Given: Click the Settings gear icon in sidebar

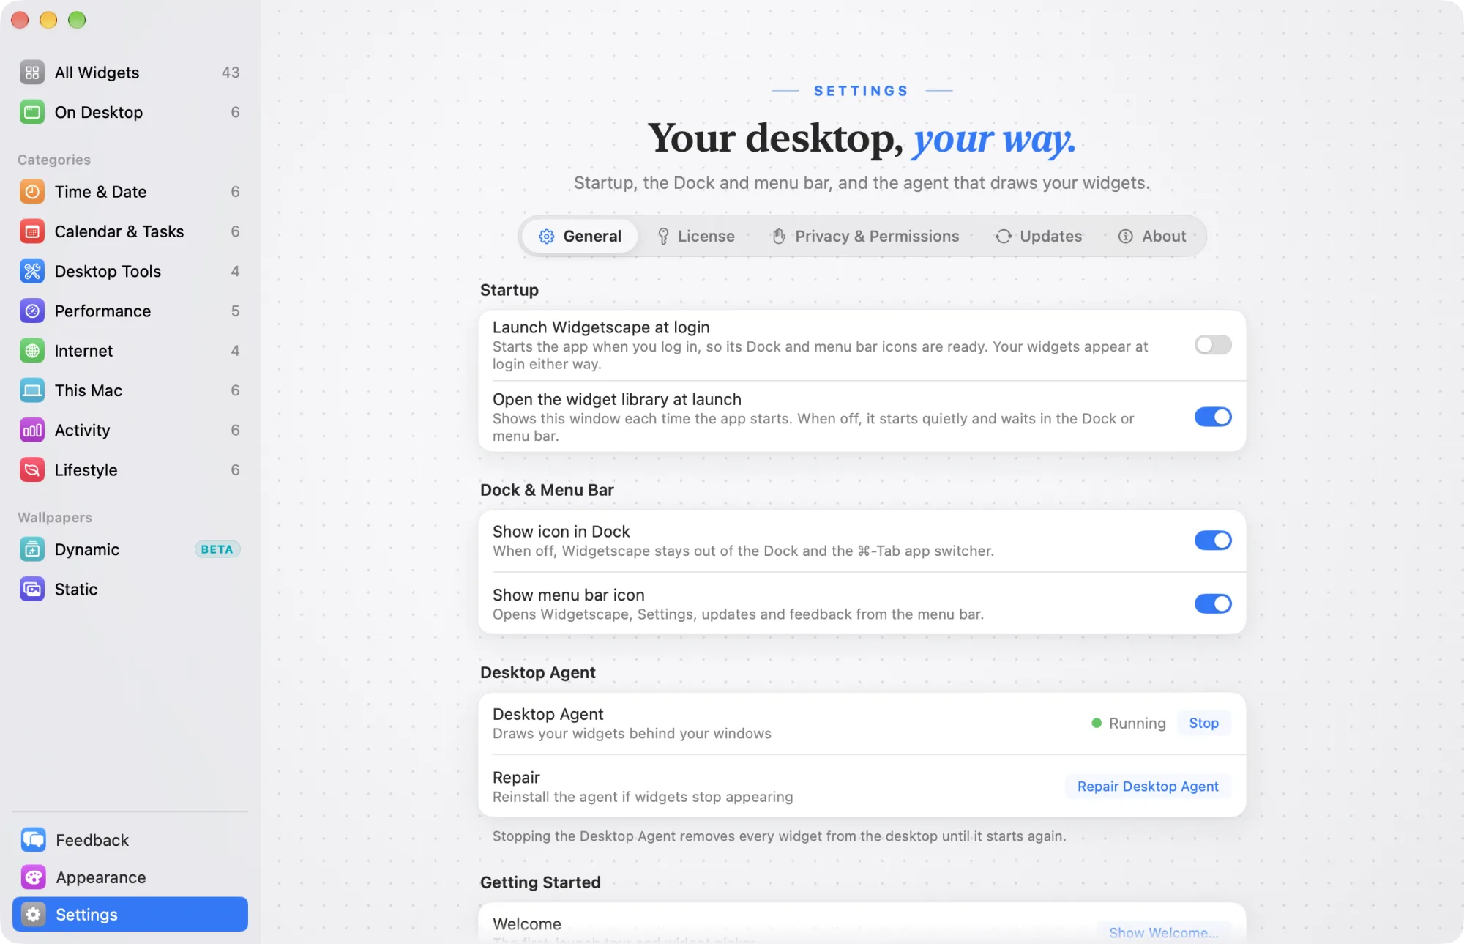Looking at the screenshot, I should [x=33, y=915].
